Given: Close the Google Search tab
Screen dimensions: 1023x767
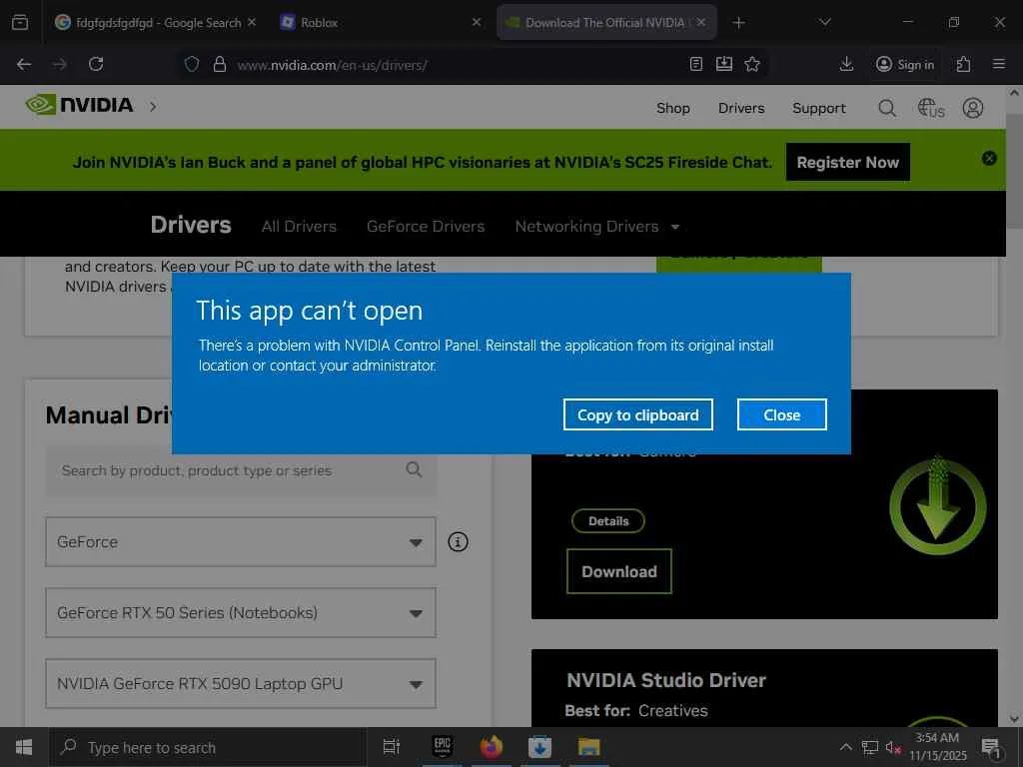Looking at the screenshot, I should click(252, 22).
